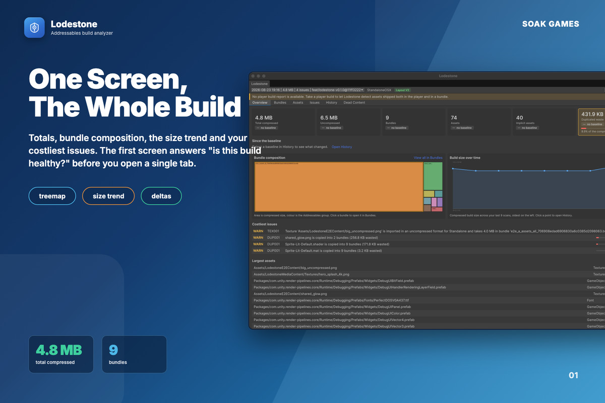Click the View all in Bundles link
The width and height of the screenshot is (605, 403).
point(428,158)
